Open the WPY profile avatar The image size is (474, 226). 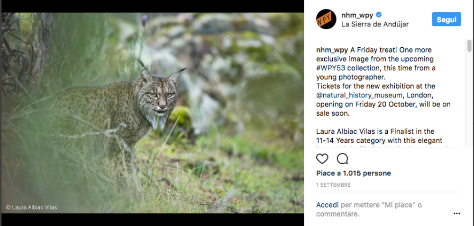(326, 19)
